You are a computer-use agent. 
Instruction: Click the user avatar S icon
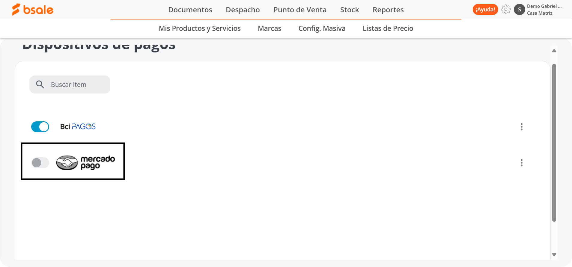[x=520, y=10]
